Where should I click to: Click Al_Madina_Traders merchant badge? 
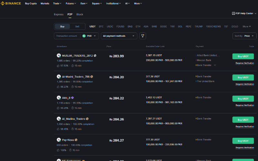click(x=87, y=119)
